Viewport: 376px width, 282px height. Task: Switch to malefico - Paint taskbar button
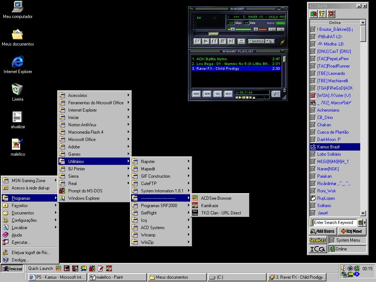coord(117,277)
